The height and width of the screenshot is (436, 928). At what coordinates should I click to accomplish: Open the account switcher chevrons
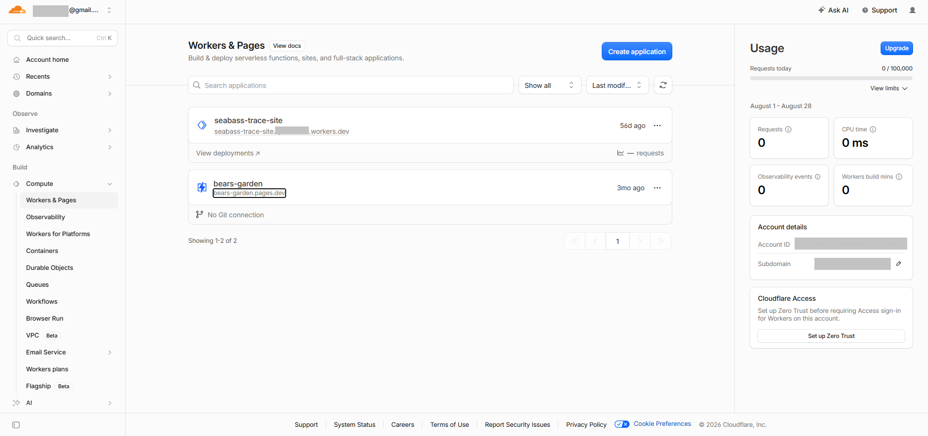pyautogui.click(x=109, y=10)
